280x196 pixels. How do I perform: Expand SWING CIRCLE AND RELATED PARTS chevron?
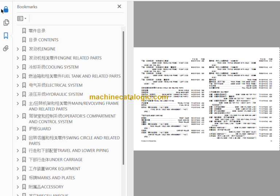coord(17,138)
